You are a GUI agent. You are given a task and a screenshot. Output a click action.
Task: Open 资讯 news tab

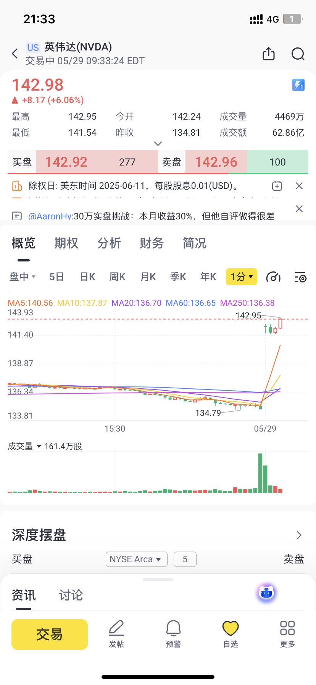pos(24,595)
